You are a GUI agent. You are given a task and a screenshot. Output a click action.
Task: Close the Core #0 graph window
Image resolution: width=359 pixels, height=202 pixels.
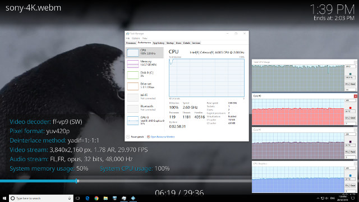[x=355, y=96]
